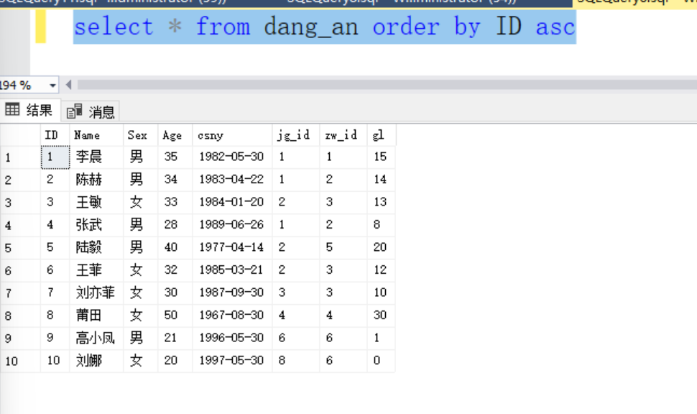Image resolution: width=697 pixels, height=414 pixels.
Task: Click the gl cell showing 15
Action: click(382, 157)
